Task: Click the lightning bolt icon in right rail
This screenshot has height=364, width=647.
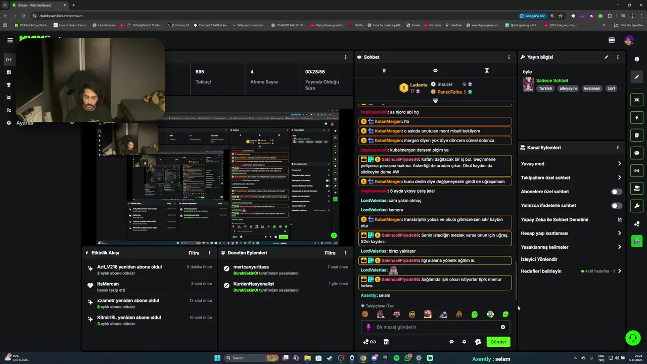Action: click(637, 118)
